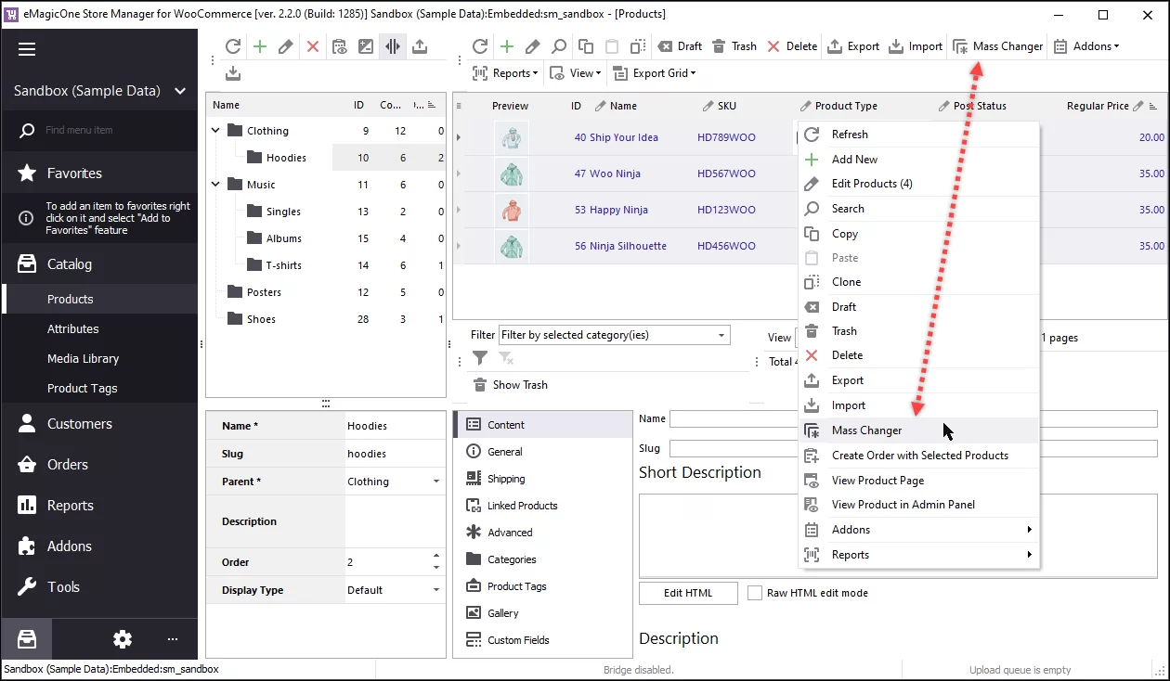Select Create Order with Selected Products
Viewport: 1170px width, 681px height.
[x=919, y=456]
